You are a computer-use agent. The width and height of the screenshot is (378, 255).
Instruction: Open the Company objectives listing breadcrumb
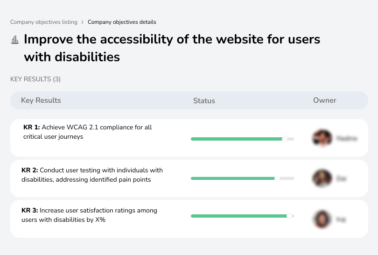tap(44, 22)
